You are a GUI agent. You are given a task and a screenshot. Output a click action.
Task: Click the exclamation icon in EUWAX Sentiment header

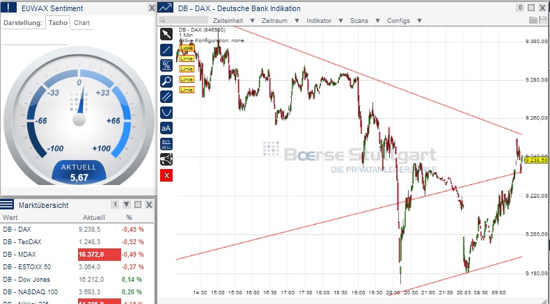click(x=9, y=8)
